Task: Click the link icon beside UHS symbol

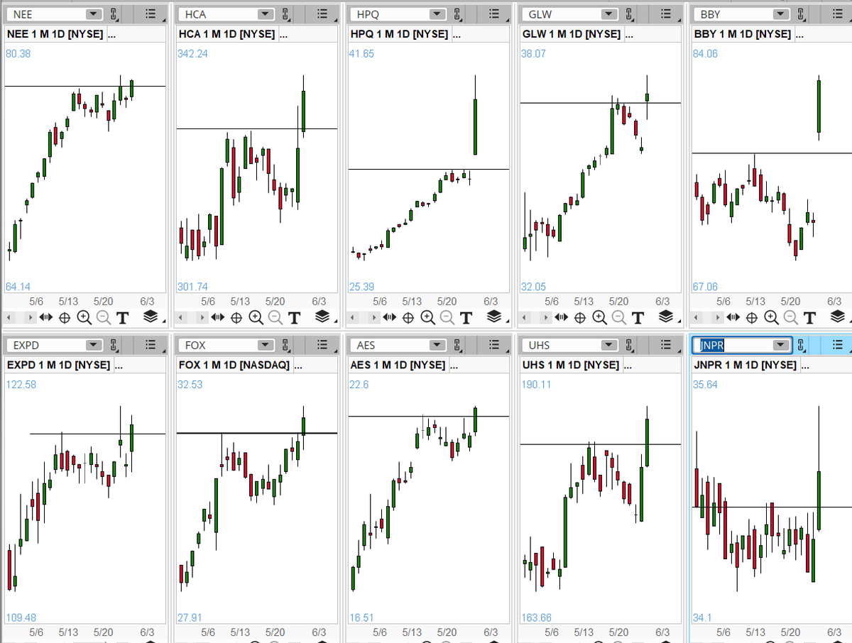Action: (629, 346)
